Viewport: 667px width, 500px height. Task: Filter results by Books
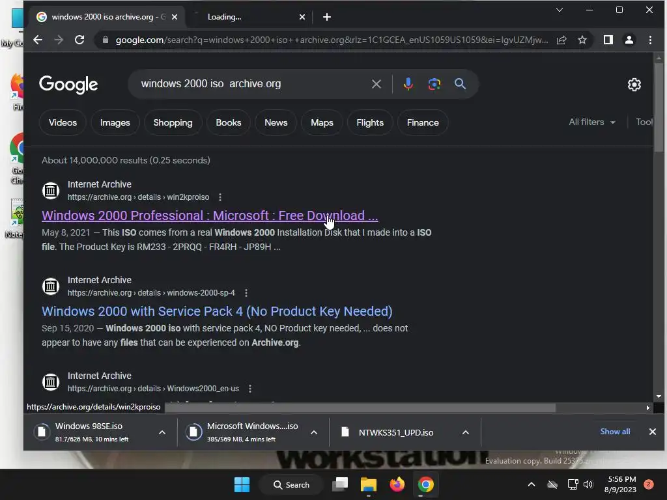pos(229,122)
